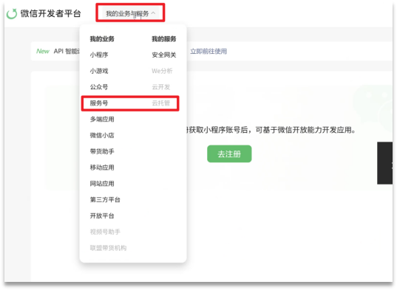This screenshot has width=397, height=290.
Task: Select 云托管 service entry
Action: point(160,103)
